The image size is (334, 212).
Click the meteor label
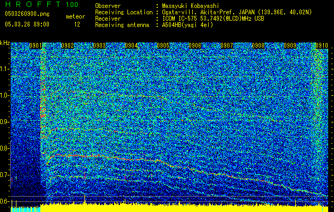pos(75,16)
